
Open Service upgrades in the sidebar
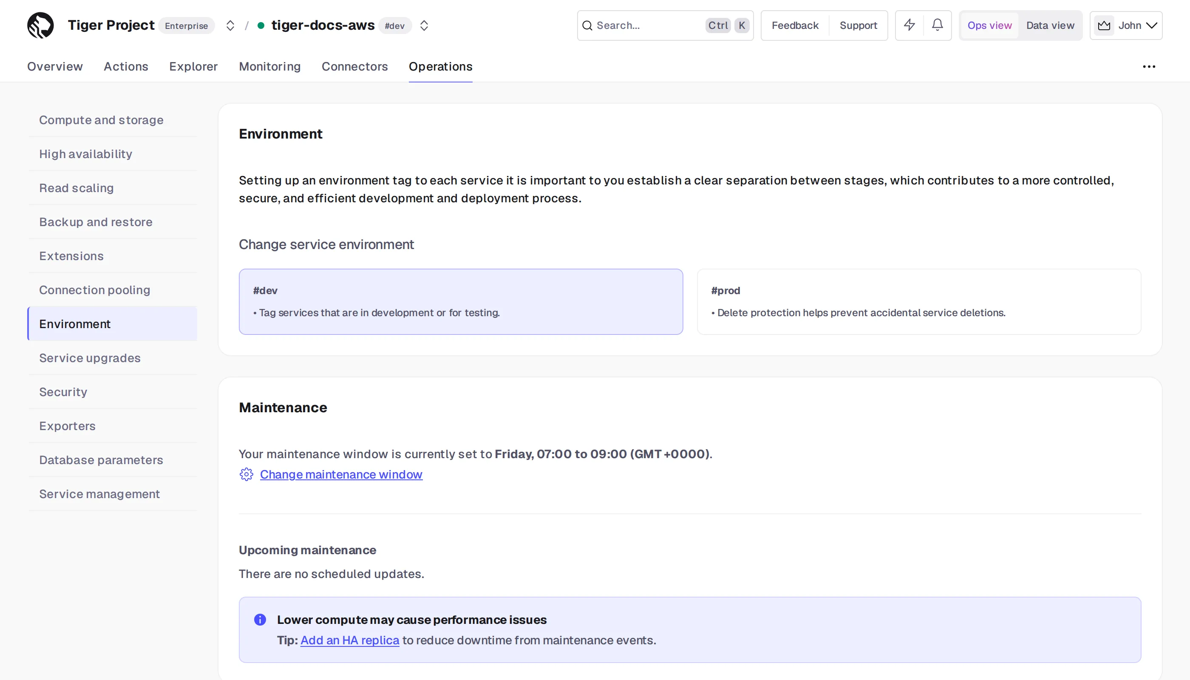tap(113, 358)
